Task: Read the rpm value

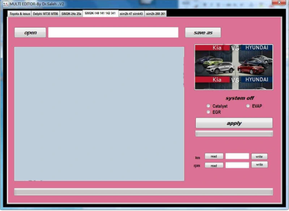Action: click(214, 165)
